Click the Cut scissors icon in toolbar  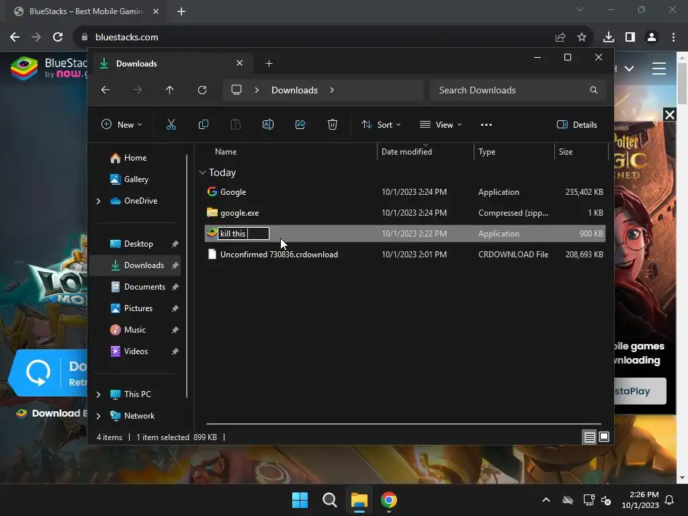(x=171, y=124)
